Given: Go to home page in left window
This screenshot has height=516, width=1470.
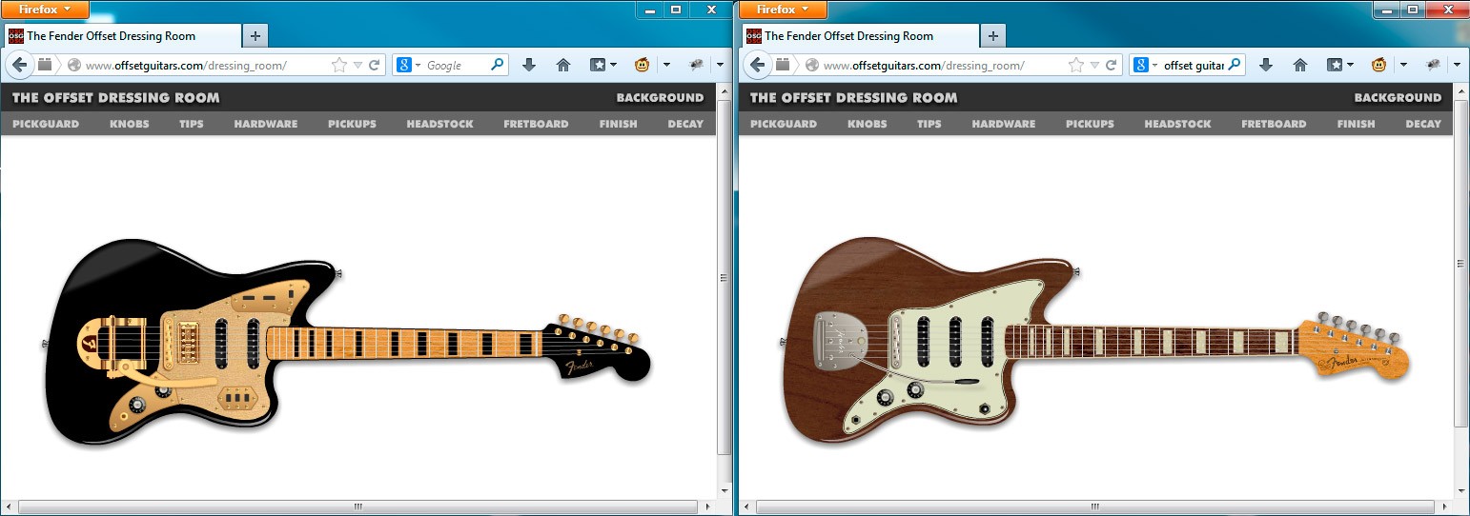Looking at the screenshot, I should tap(563, 65).
